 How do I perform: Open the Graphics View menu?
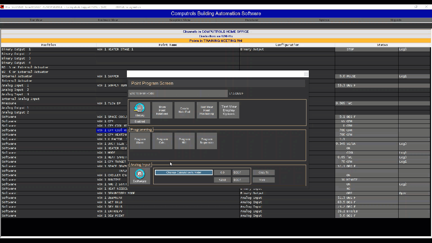coord(180,20)
